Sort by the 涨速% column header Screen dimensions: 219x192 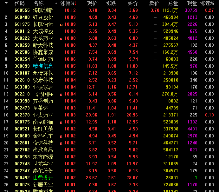coord(207,3)
